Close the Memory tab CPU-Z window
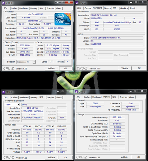Screen dimensions: 148x161 142,91
